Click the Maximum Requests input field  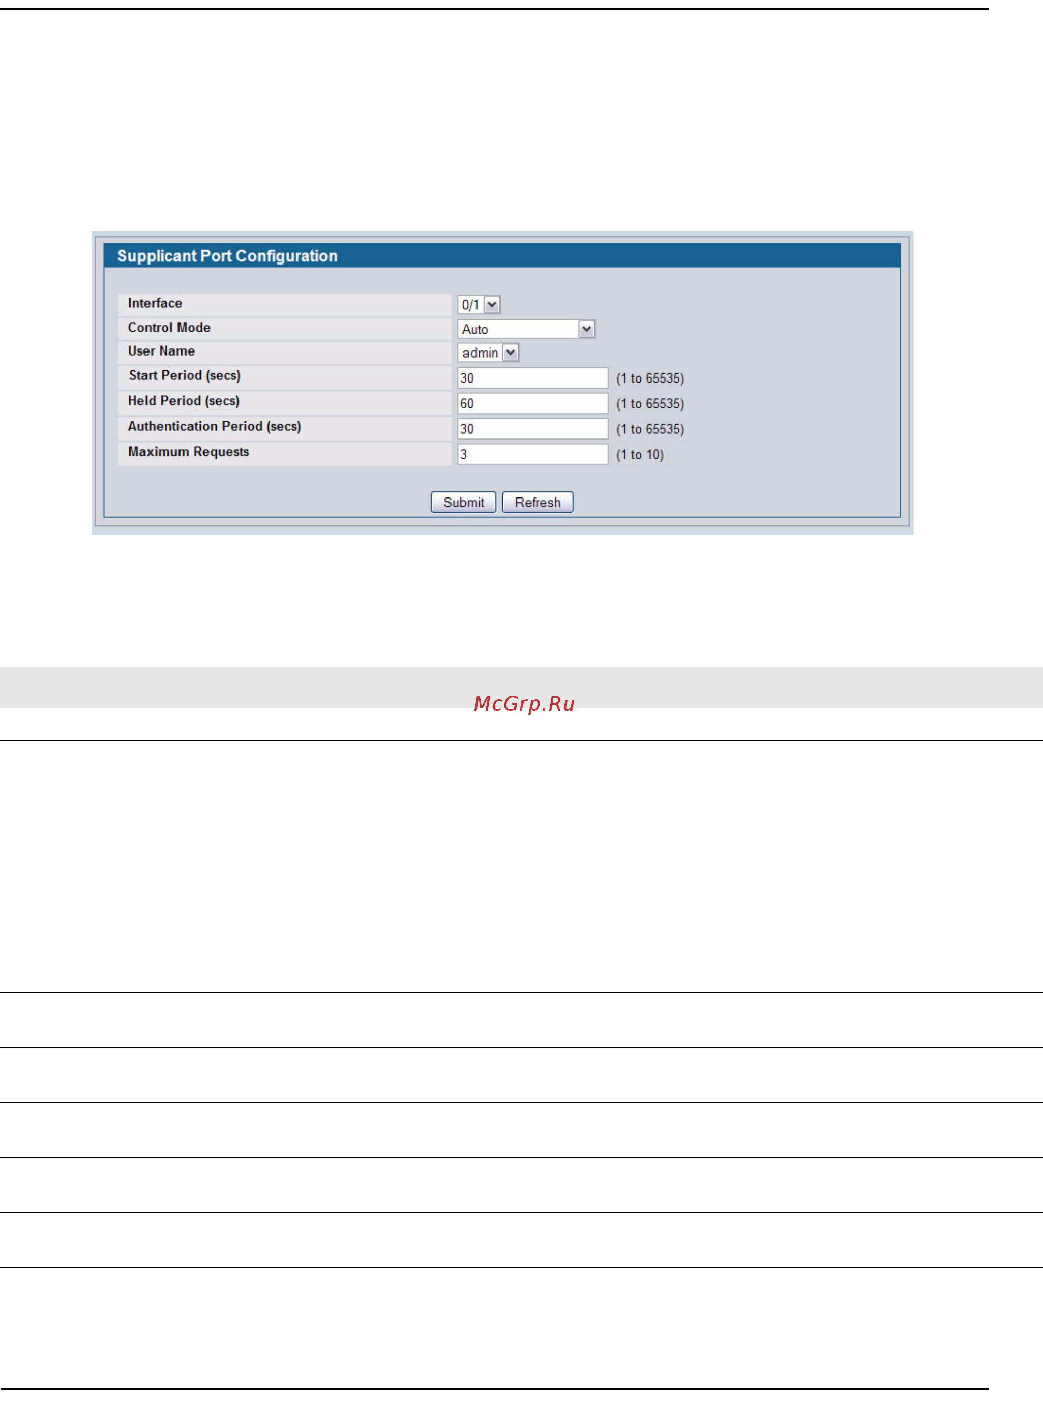pos(532,454)
